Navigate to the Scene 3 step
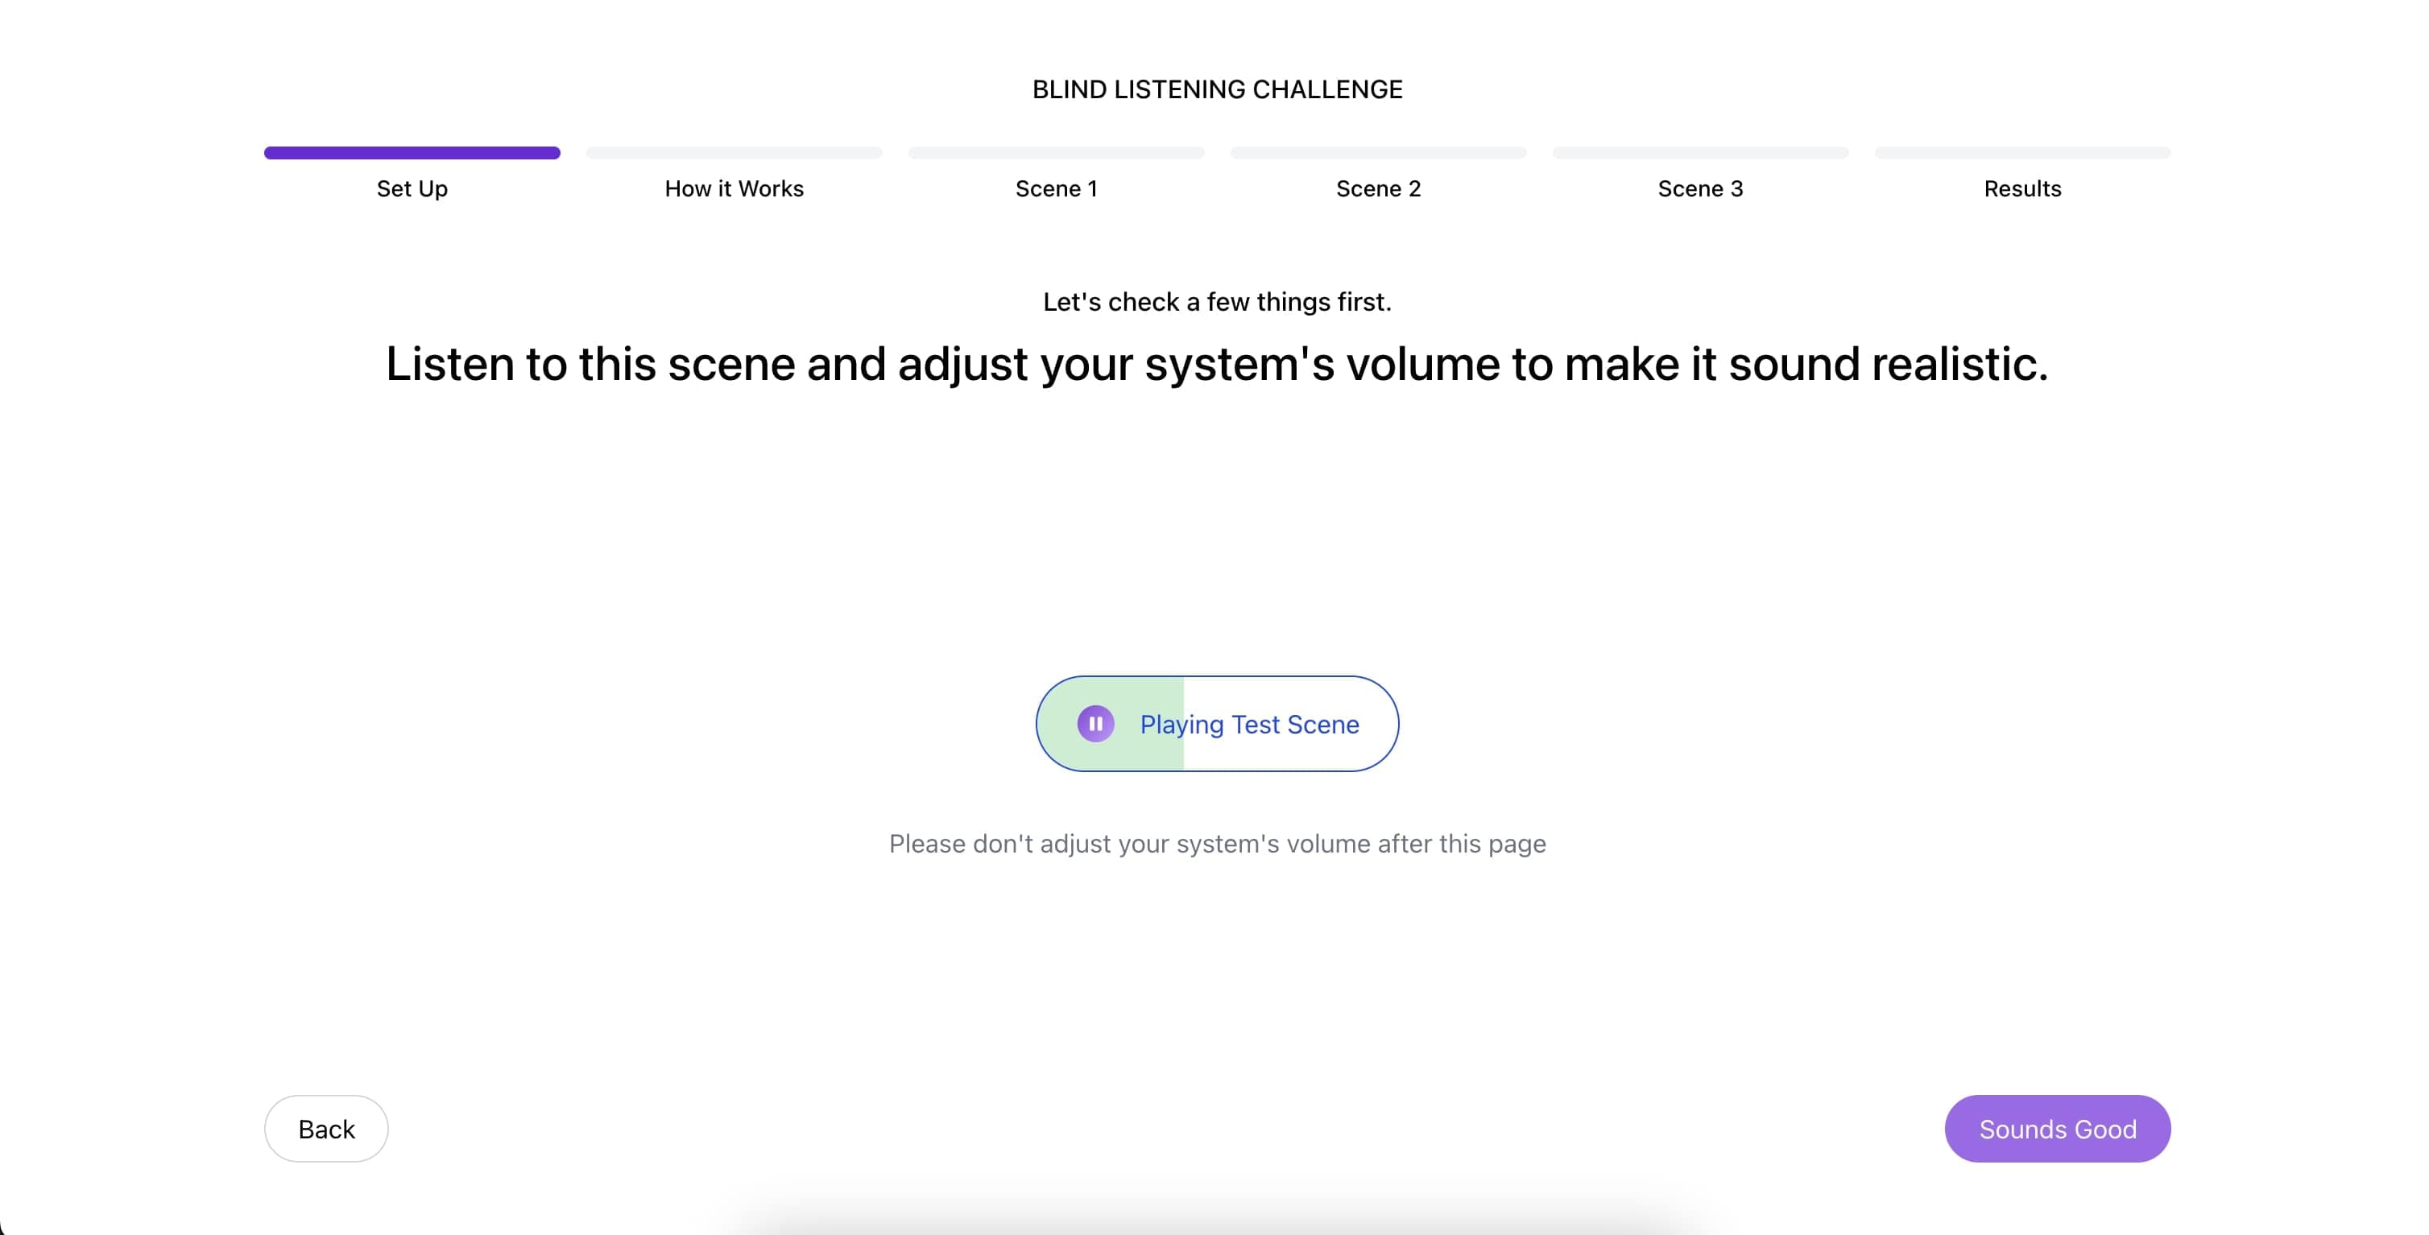The width and height of the screenshot is (2429, 1235). (1700, 188)
